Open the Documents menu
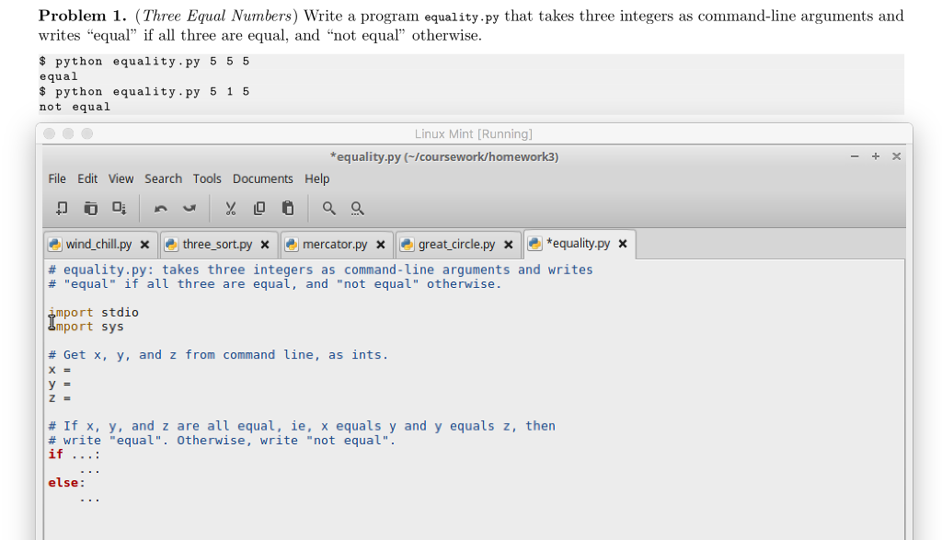Image resolution: width=942 pixels, height=540 pixels. (263, 178)
